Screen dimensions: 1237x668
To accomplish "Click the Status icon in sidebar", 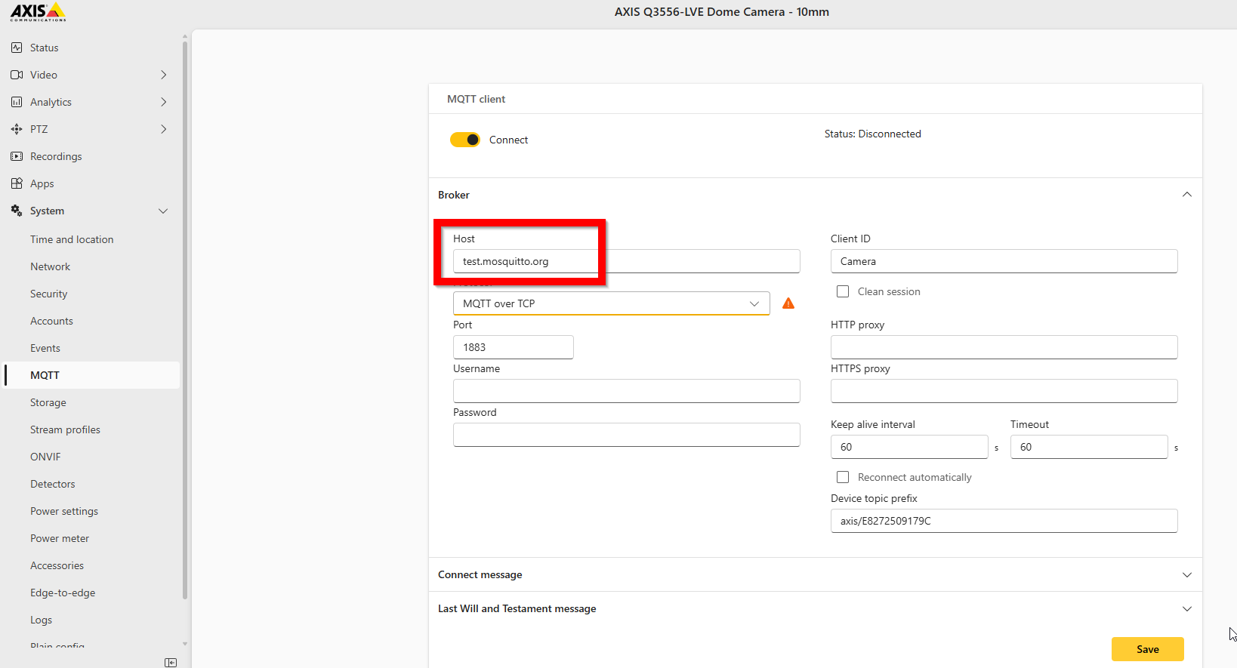I will click(17, 48).
